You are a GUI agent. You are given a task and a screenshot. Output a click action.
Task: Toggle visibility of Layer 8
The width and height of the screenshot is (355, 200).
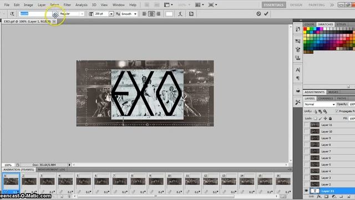click(x=306, y=144)
